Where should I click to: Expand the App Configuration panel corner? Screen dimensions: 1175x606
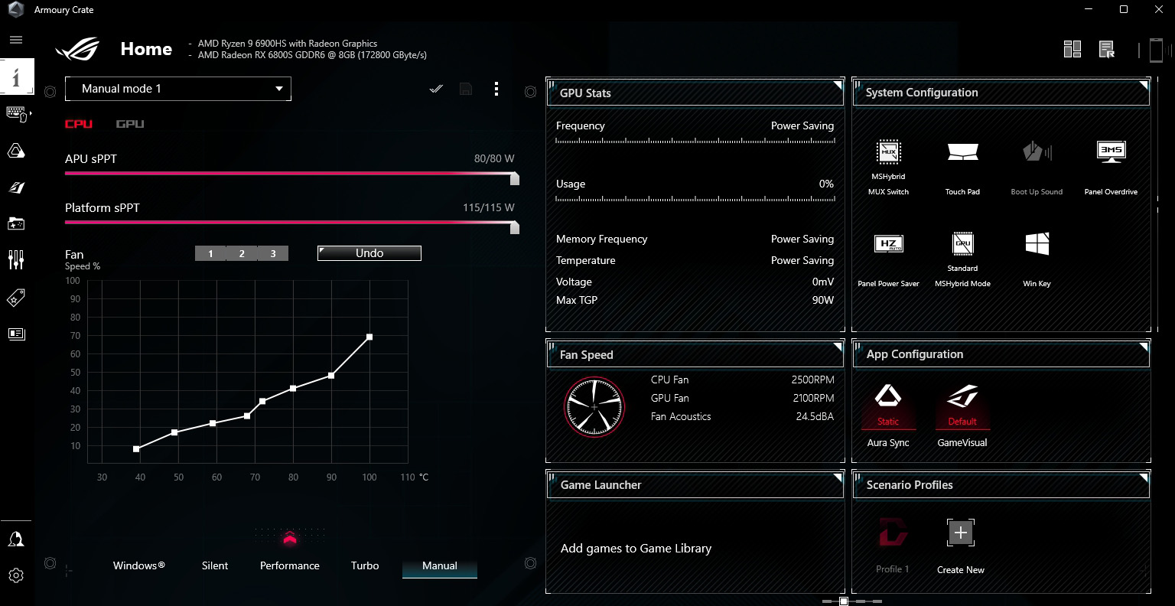[1144, 347]
